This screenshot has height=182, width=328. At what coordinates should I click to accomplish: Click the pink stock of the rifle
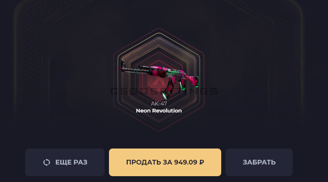coord(192,81)
